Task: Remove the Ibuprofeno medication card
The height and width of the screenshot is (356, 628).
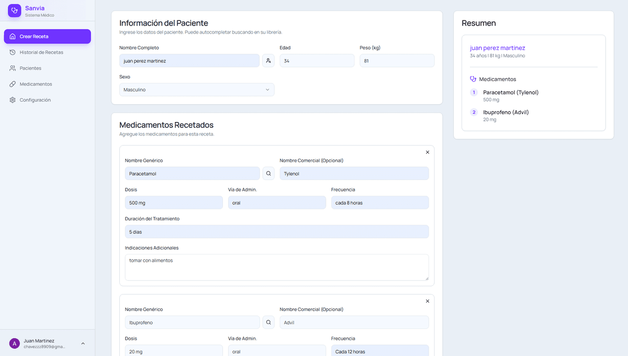Action: (x=427, y=301)
